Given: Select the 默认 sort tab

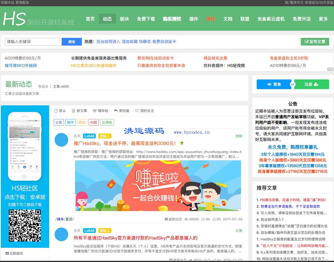Looking at the screenshot, I should tap(60, 111).
